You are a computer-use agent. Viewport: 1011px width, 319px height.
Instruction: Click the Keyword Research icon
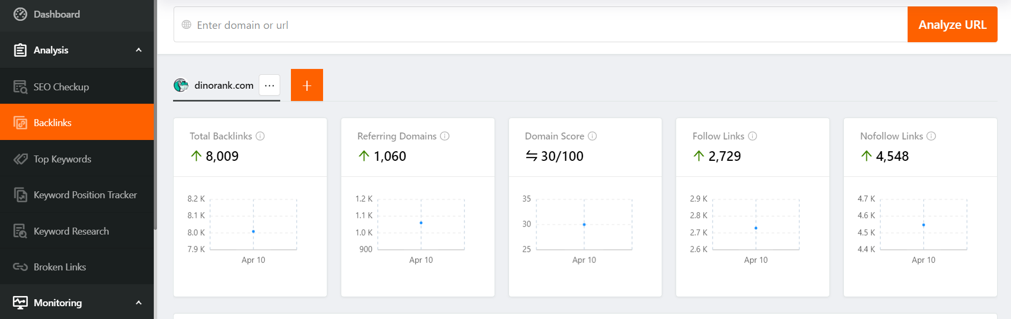coord(20,231)
